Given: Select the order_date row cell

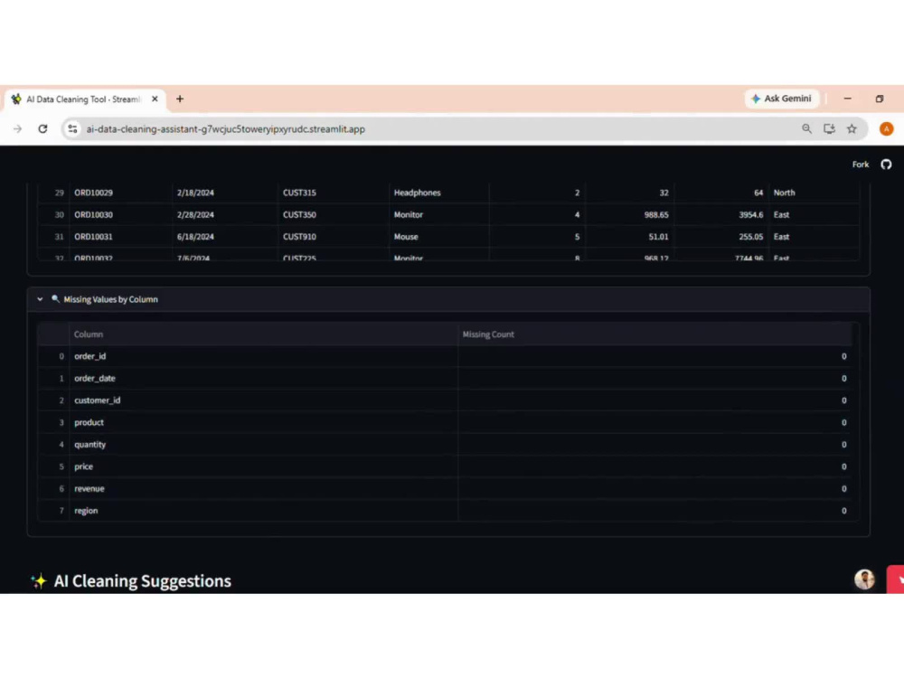Looking at the screenshot, I should [263, 378].
